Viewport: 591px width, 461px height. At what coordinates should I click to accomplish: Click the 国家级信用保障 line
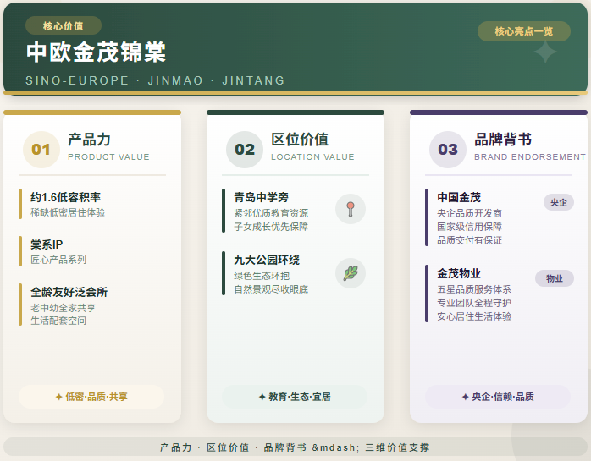[469, 227]
